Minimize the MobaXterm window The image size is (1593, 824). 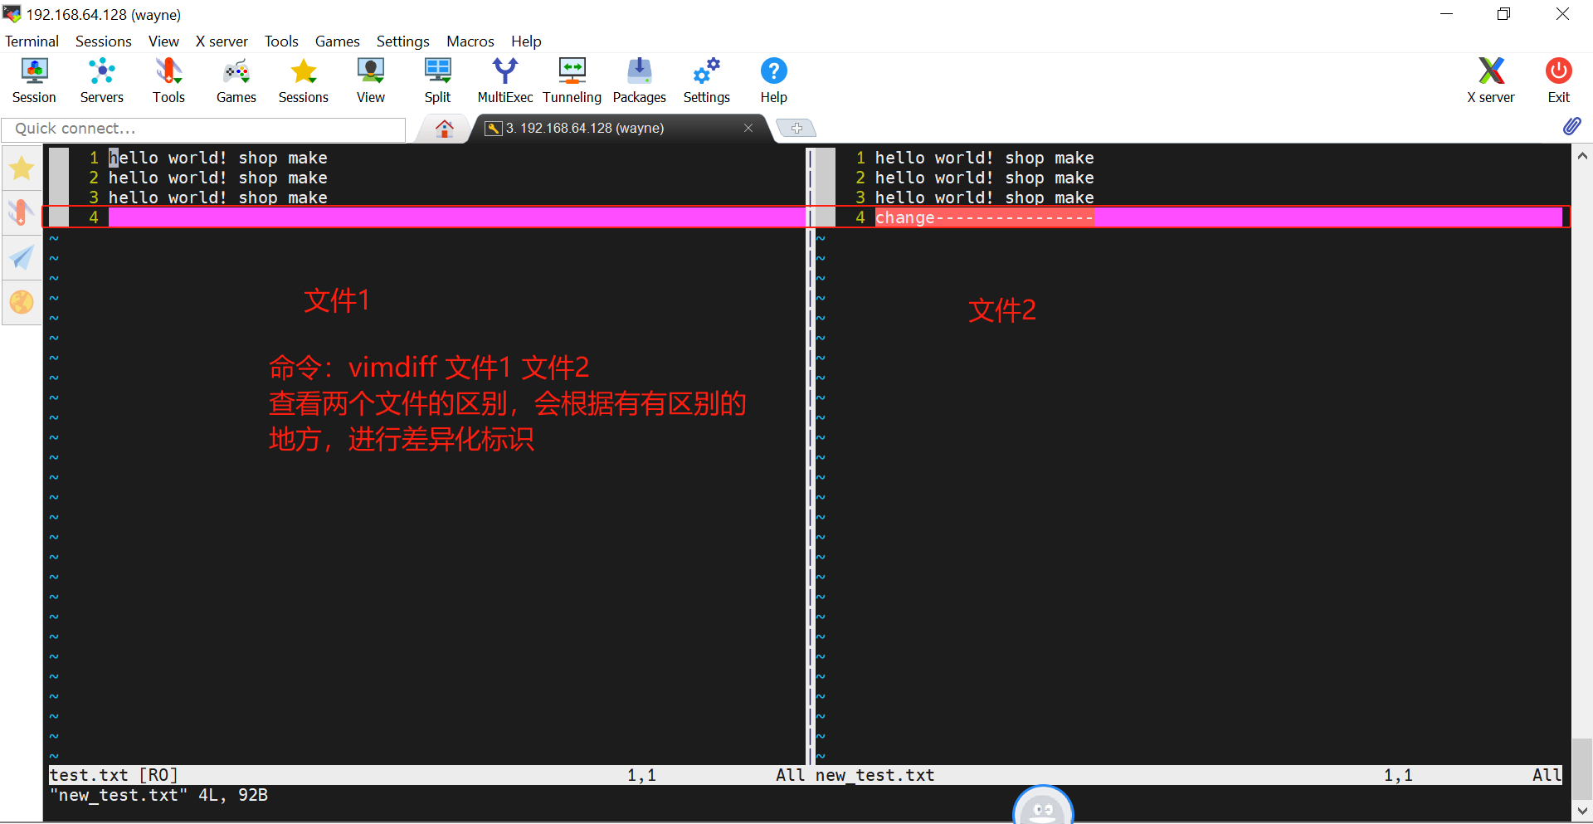1446,14
